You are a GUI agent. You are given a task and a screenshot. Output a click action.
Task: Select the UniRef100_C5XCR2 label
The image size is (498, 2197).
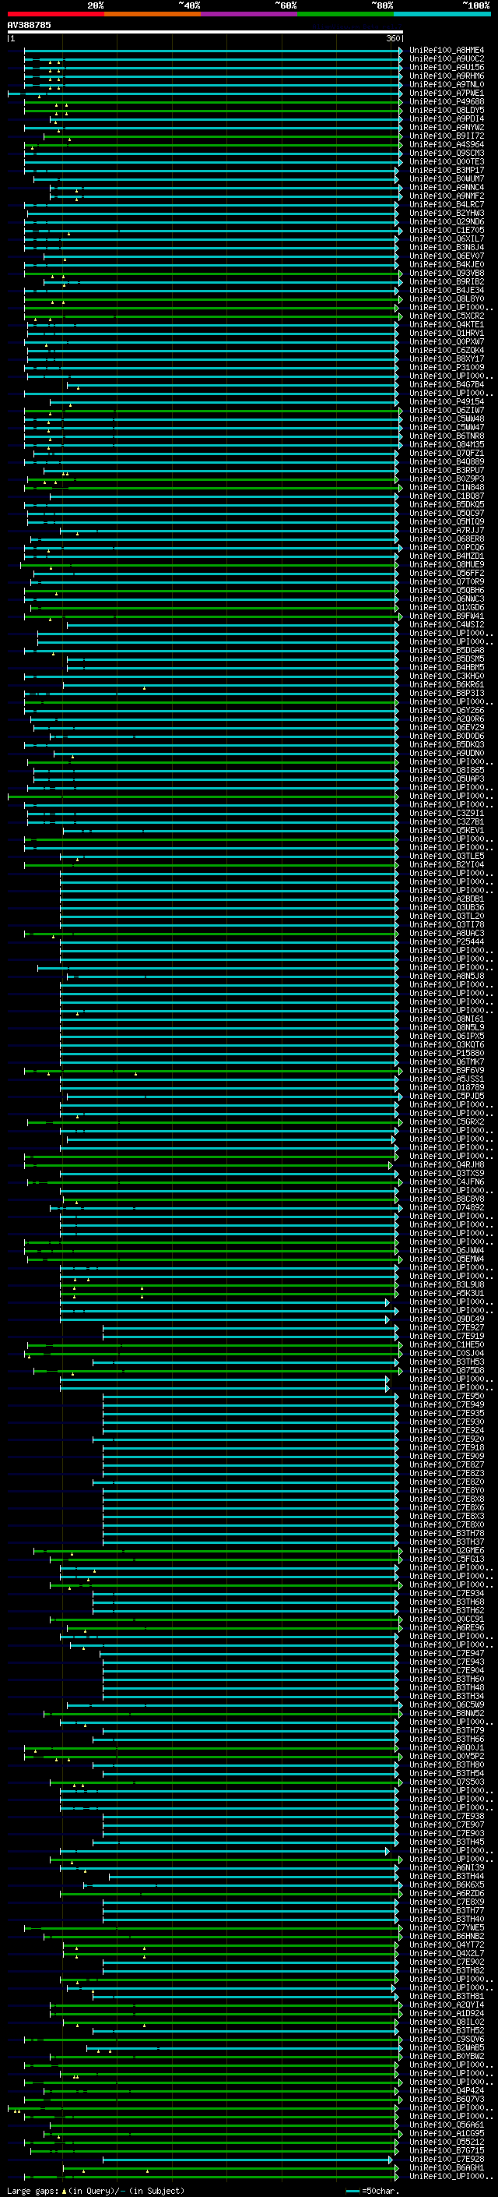click(x=447, y=316)
